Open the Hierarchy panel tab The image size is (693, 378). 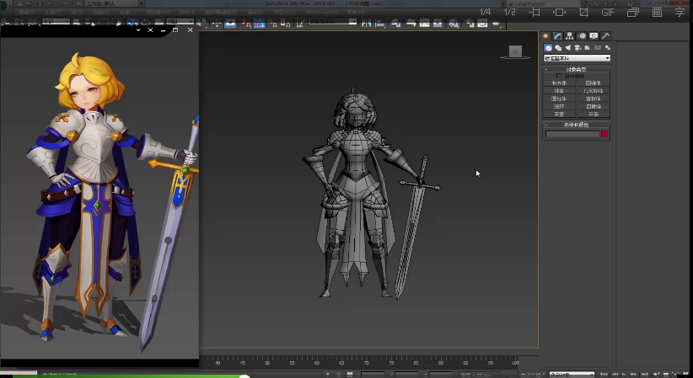[570, 36]
